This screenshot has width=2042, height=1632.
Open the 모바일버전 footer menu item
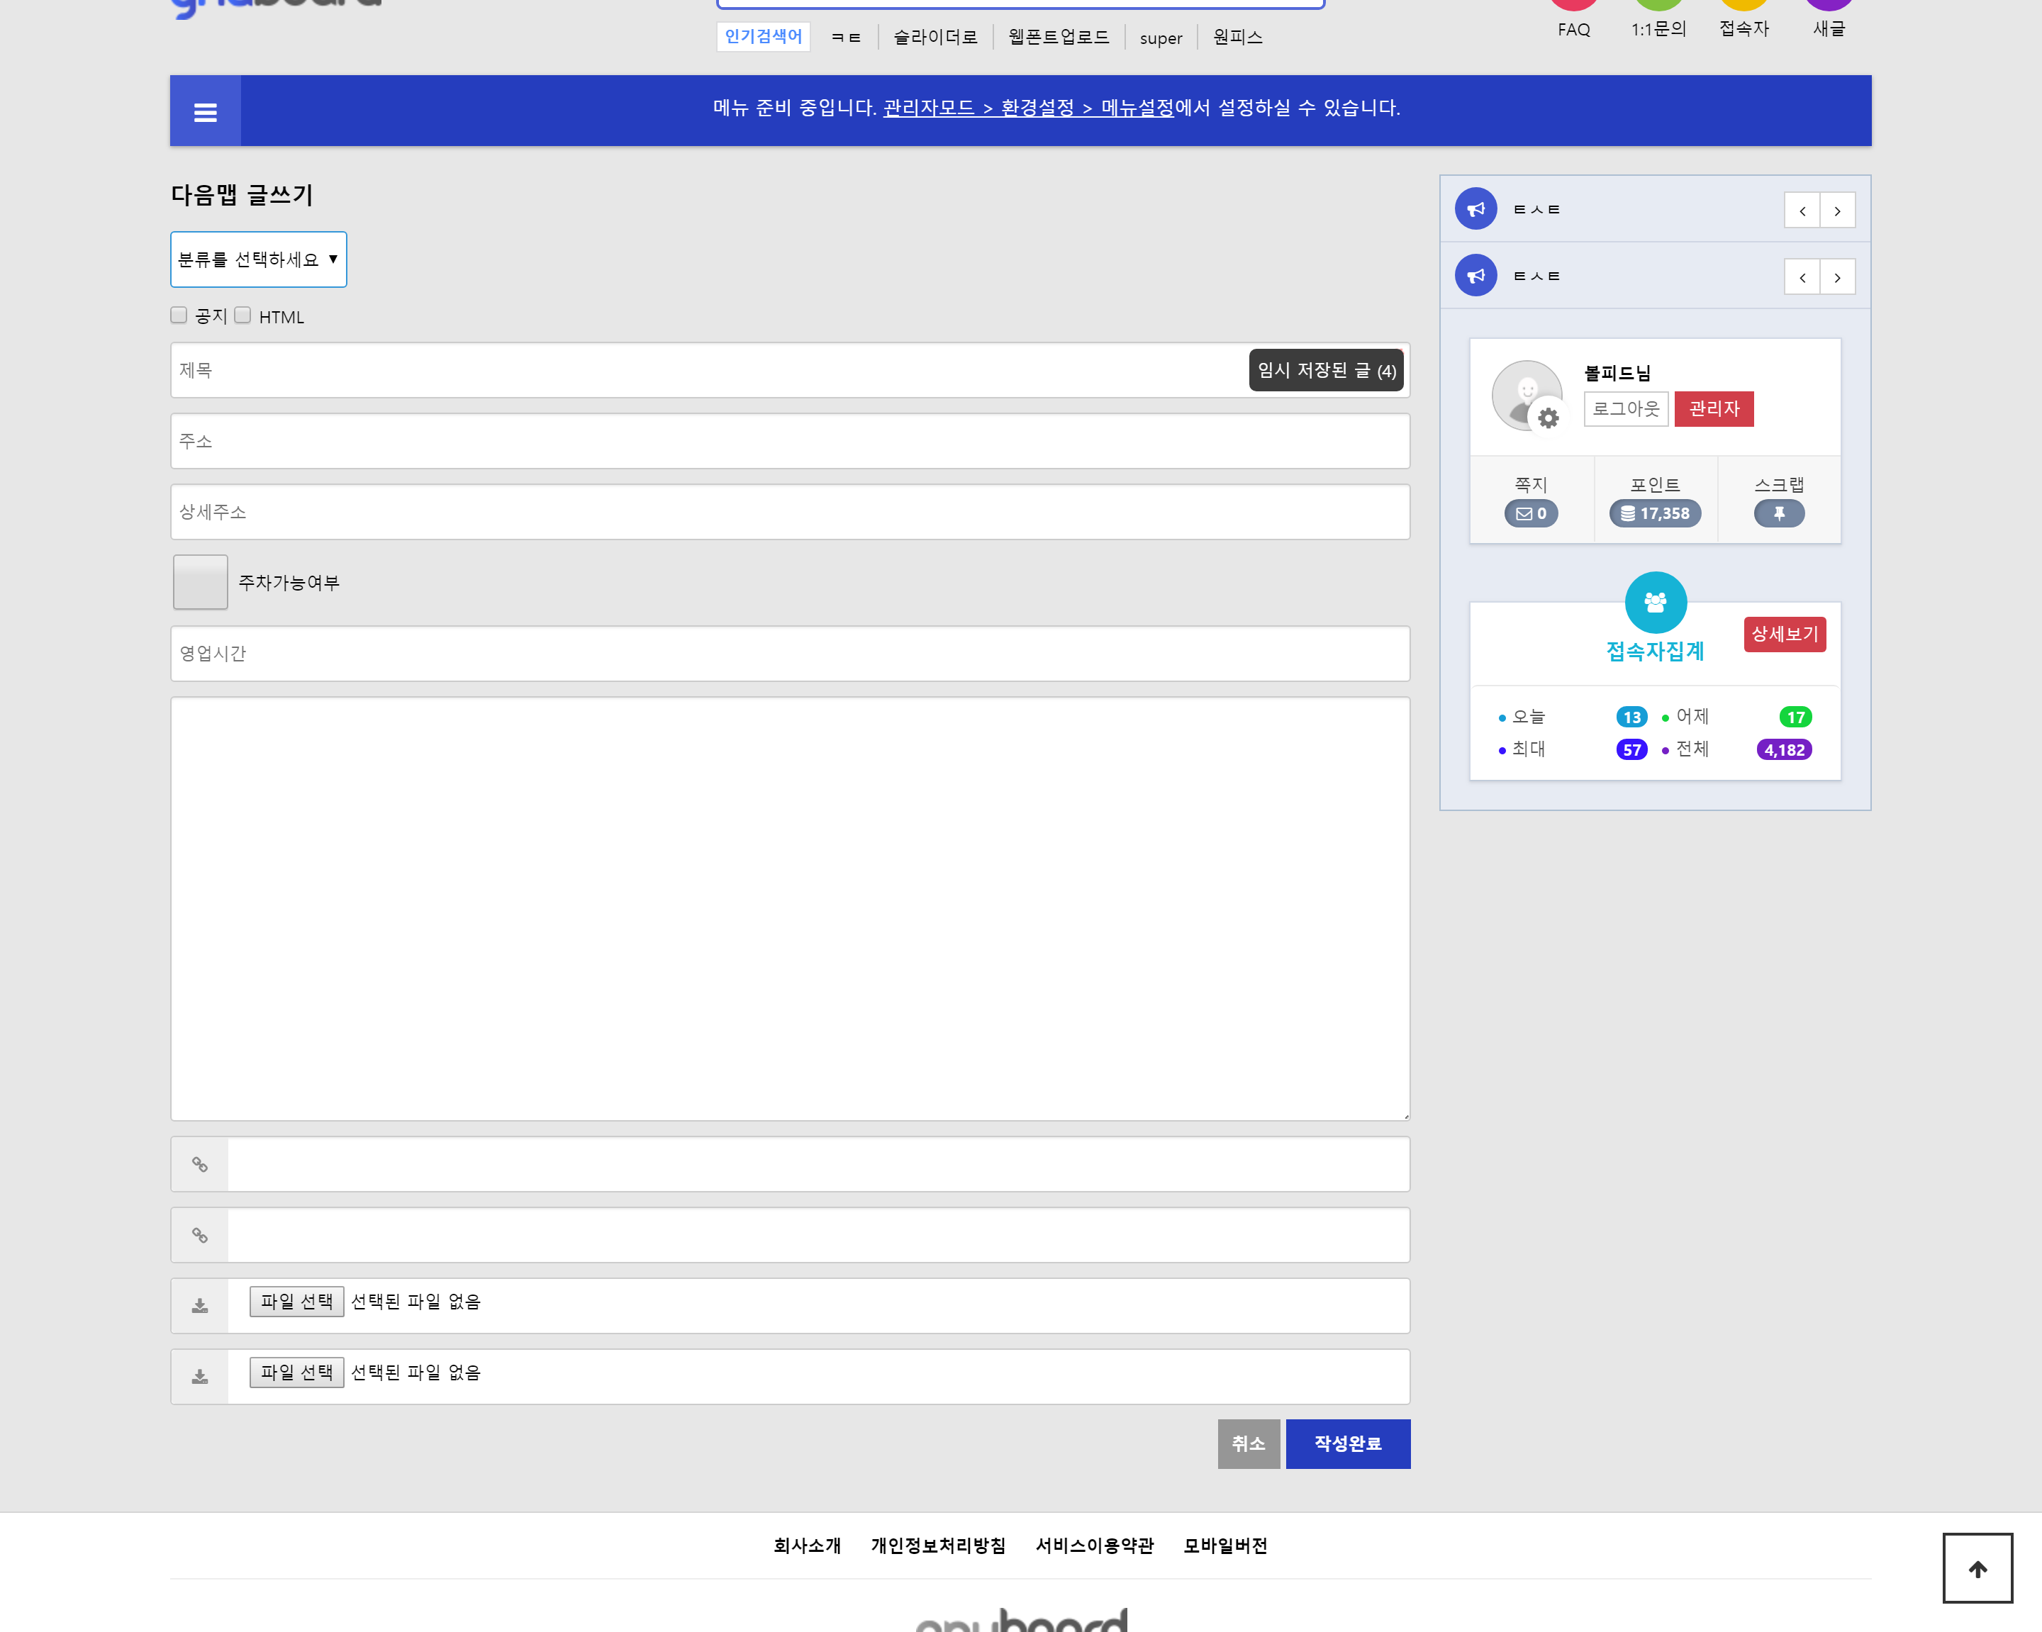click(1224, 1545)
